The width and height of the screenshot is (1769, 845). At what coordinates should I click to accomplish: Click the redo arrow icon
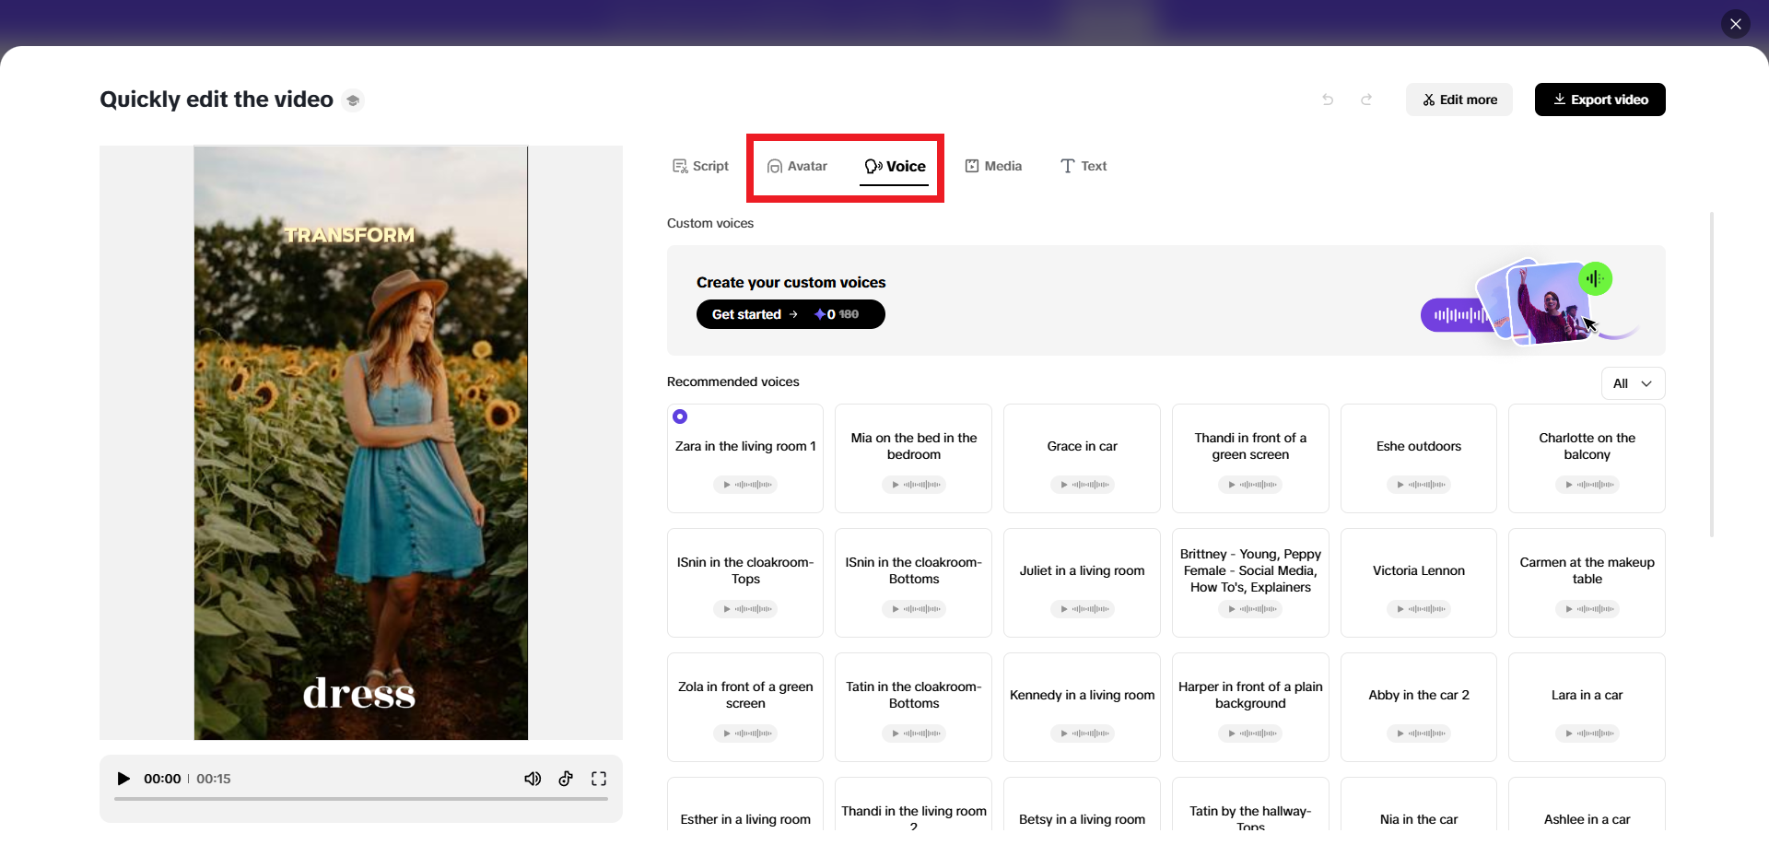pos(1366,100)
